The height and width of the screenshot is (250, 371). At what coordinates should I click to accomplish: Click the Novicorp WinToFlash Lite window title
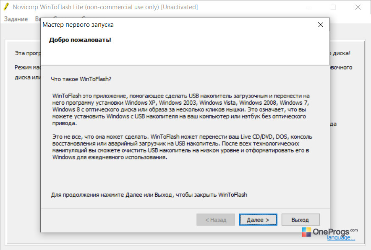coord(105,7)
